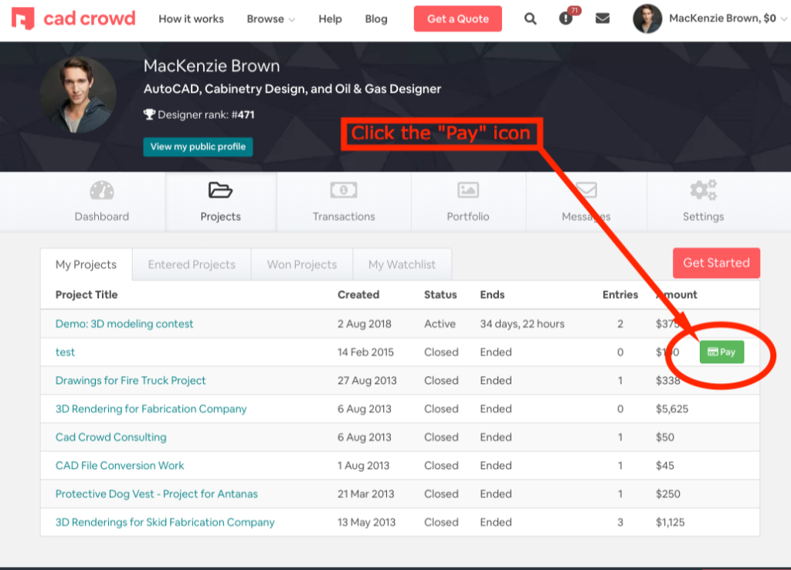This screenshot has width=791, height=570.
Task: Open the MacKenzie Brown account dropdown
Action: pos(726,19)
